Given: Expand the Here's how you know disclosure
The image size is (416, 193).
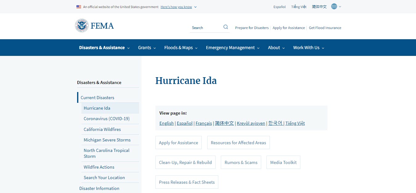Looking at the screenshot, I should [x=176, y=6].
